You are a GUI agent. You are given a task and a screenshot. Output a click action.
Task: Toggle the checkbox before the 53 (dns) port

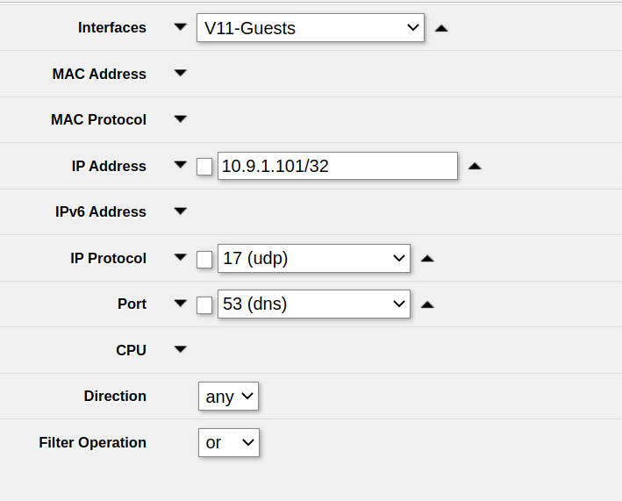204,304
